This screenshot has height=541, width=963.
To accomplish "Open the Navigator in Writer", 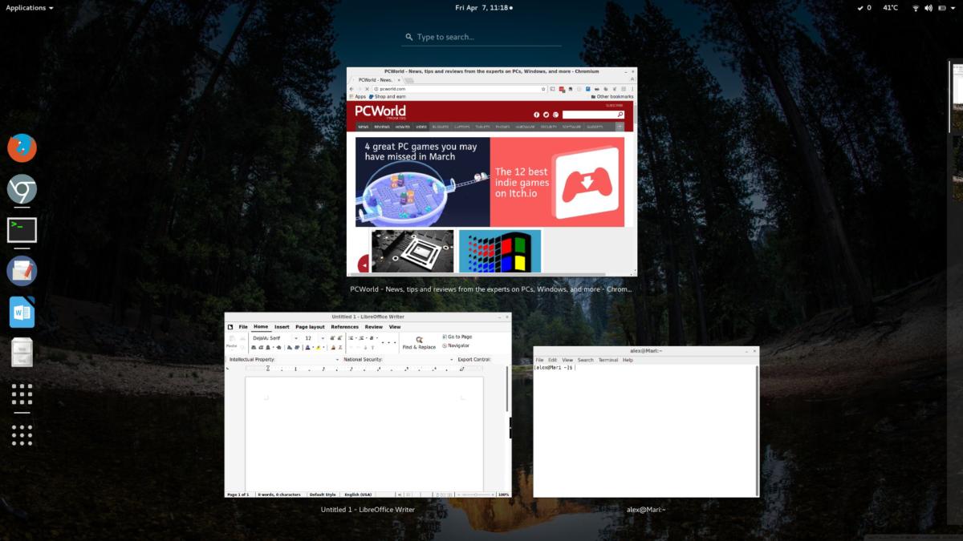I will (456, 346).
